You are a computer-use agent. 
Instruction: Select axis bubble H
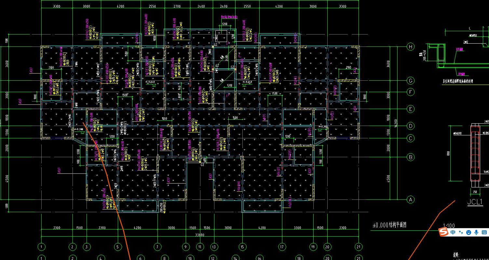(411, 47)
